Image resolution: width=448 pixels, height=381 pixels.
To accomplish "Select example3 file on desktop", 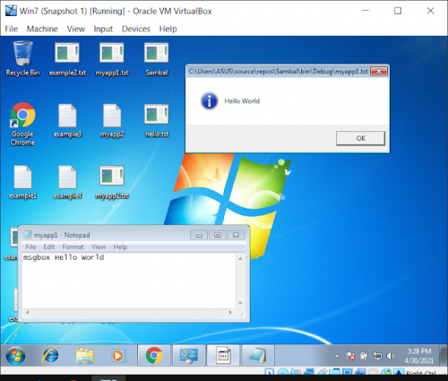I will tap(67, 121).
